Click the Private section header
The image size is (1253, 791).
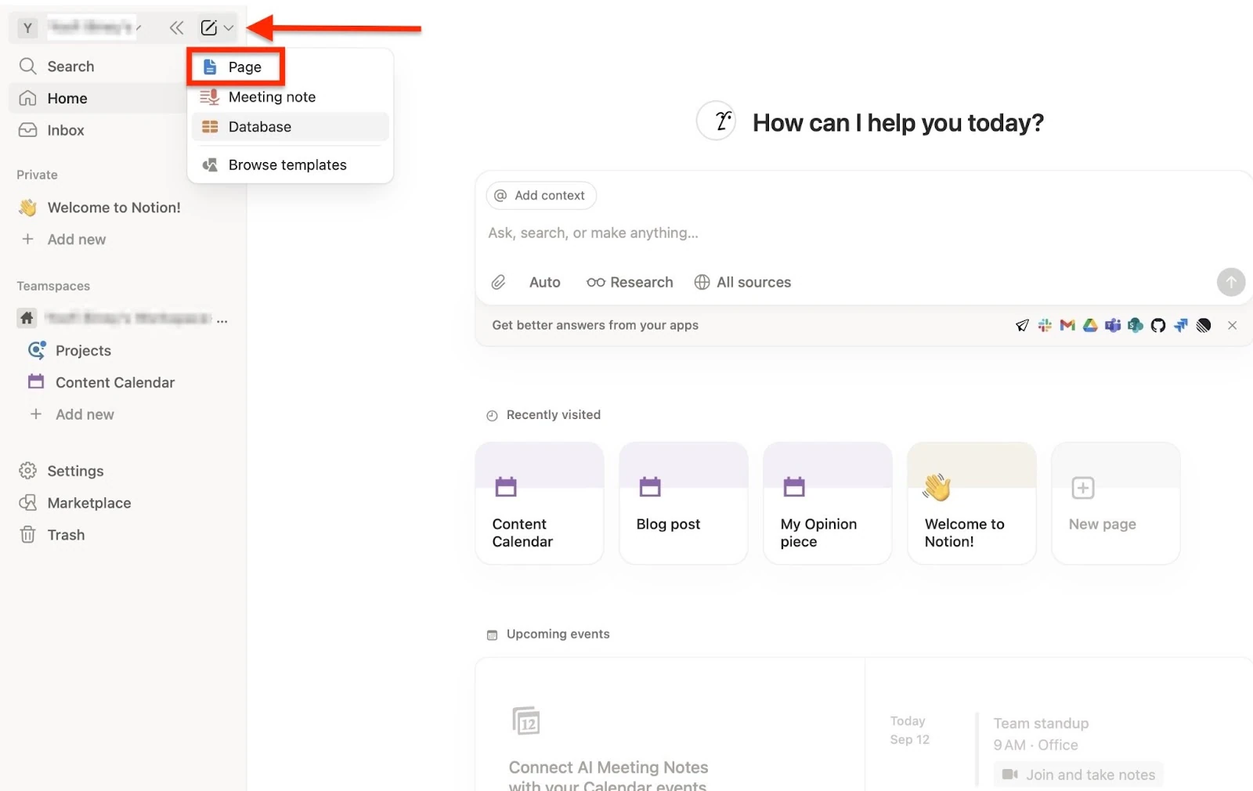[x=37, y=175]
